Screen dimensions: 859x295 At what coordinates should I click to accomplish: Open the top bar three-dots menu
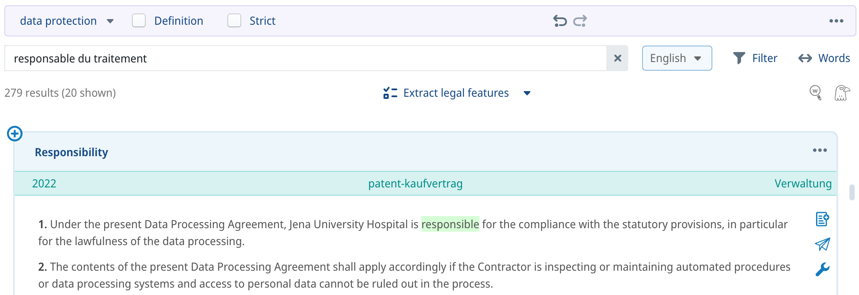coord(836,21)
